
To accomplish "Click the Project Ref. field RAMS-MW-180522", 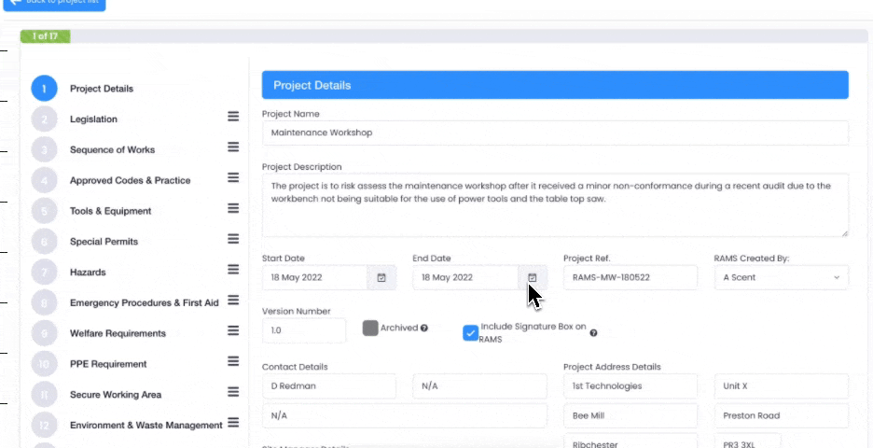I will click(x=630, y=277).
